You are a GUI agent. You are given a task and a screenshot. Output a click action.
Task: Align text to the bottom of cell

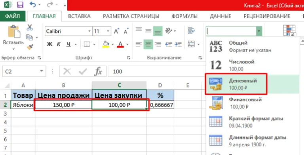coord(158,31)
